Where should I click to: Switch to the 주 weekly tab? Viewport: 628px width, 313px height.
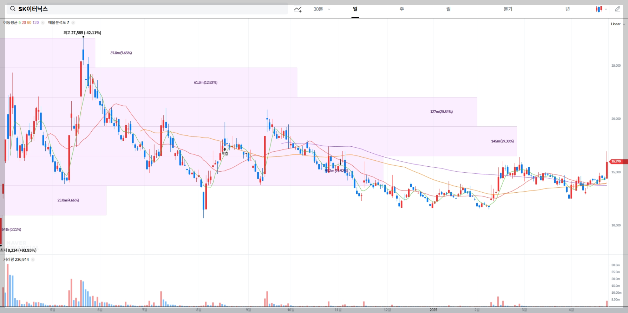coord(402,9)
